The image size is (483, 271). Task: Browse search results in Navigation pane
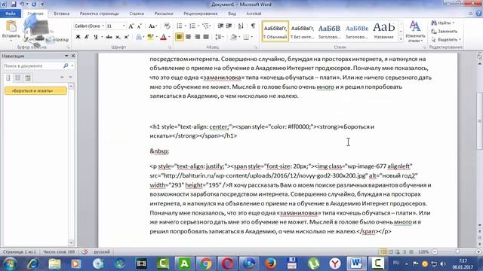tap(28, 78)
